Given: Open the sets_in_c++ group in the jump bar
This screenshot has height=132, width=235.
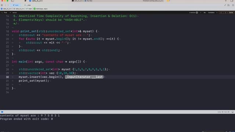Looking at the screenshot, I should coord(19,9).
